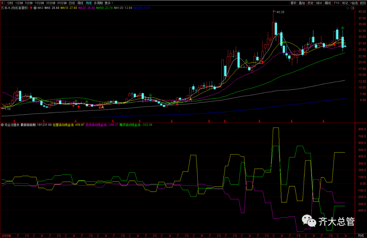The width and height of the screenshot is (367, 238).
Task: Click the MA10: 27.60 value
Action: tap(69, 8)
